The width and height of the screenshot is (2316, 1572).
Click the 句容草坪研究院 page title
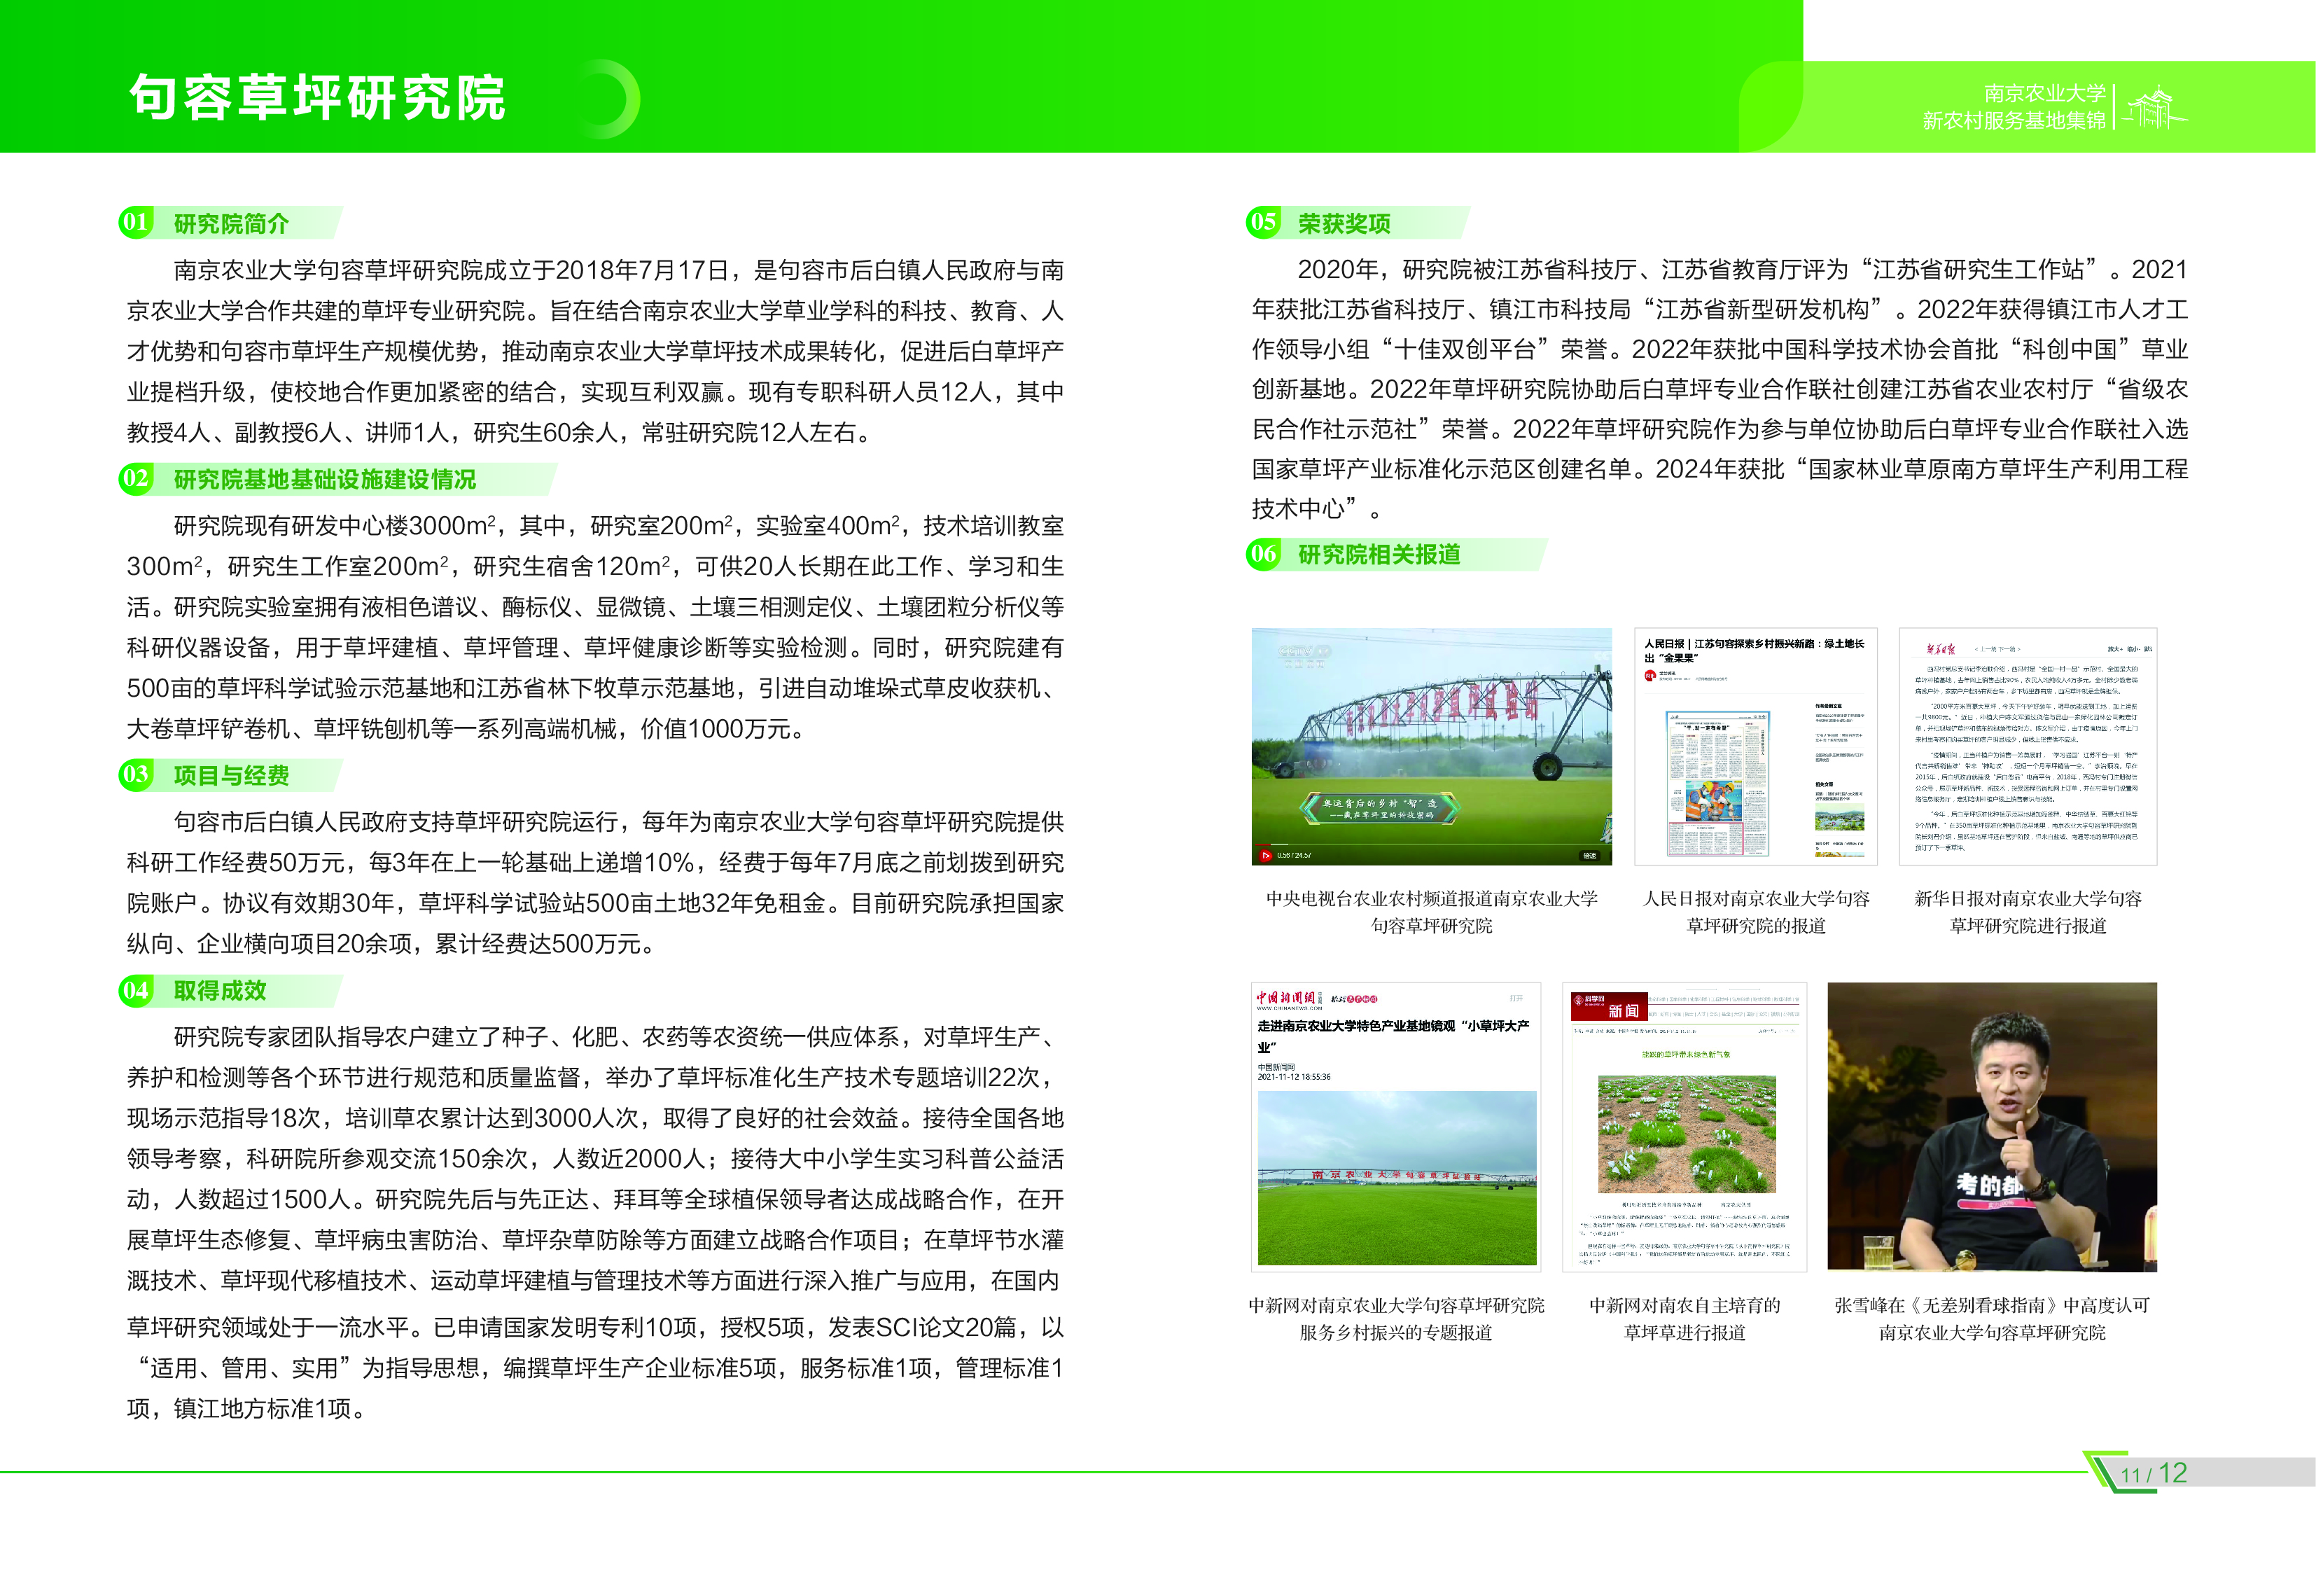[x=317, y=98]
